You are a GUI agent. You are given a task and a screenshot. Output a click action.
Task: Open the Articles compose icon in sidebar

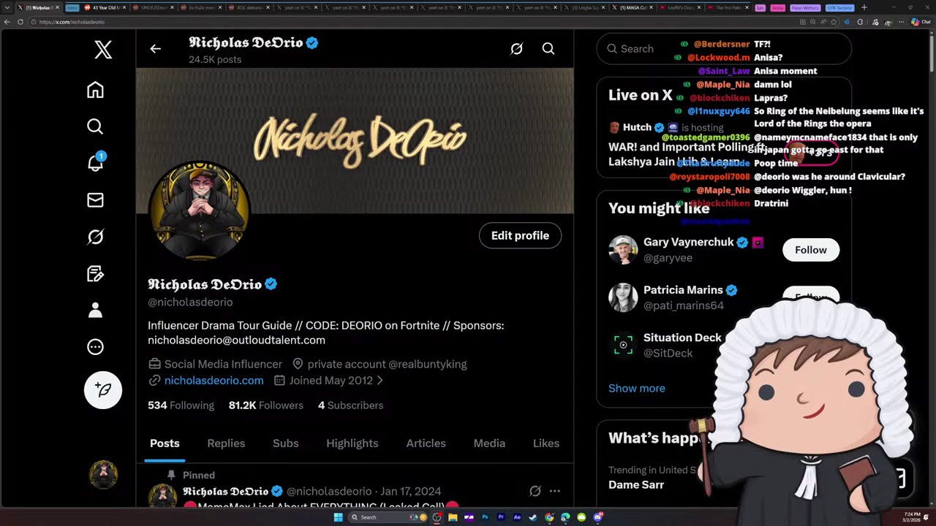95,274
